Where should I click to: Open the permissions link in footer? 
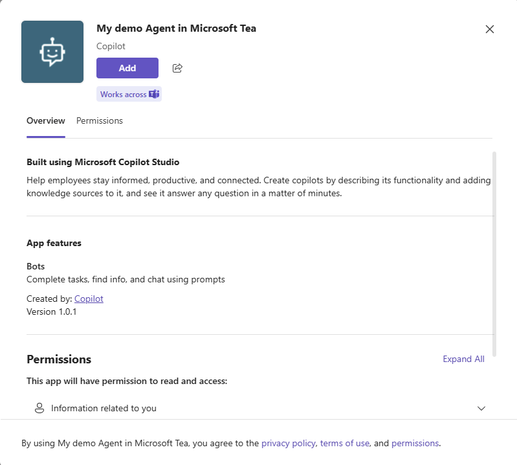[x=415, y=443]
